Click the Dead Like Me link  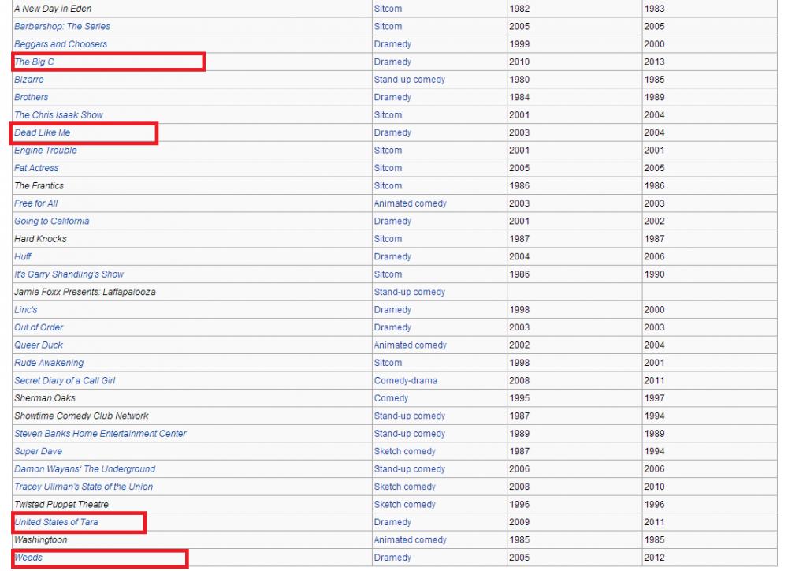point(43,132)
